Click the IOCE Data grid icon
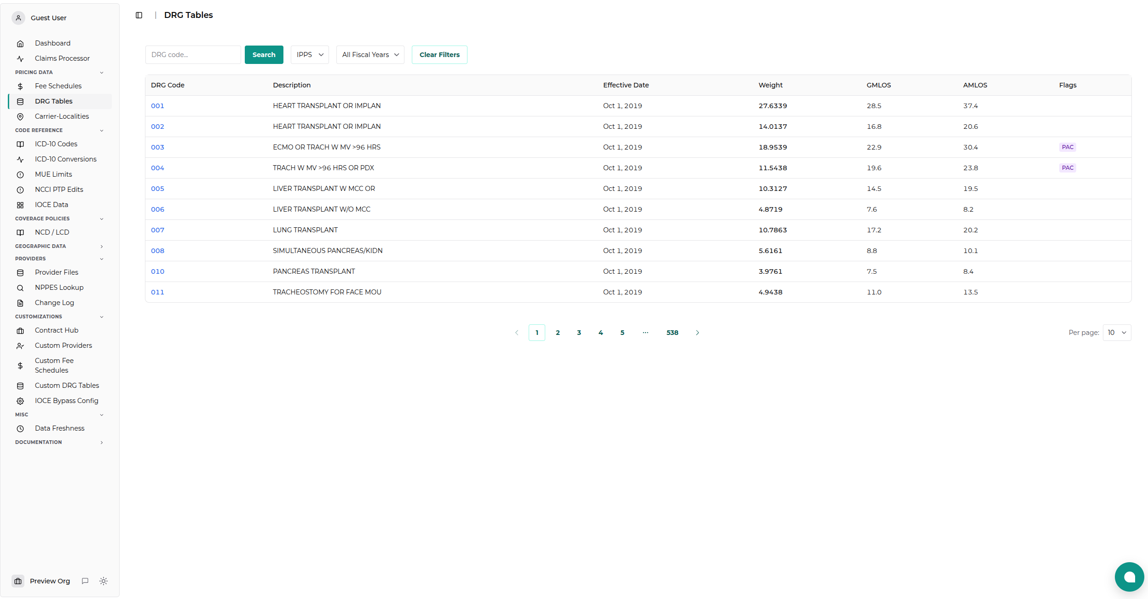Viewport: 1148px width, 599px height. [x=20, y=205]
